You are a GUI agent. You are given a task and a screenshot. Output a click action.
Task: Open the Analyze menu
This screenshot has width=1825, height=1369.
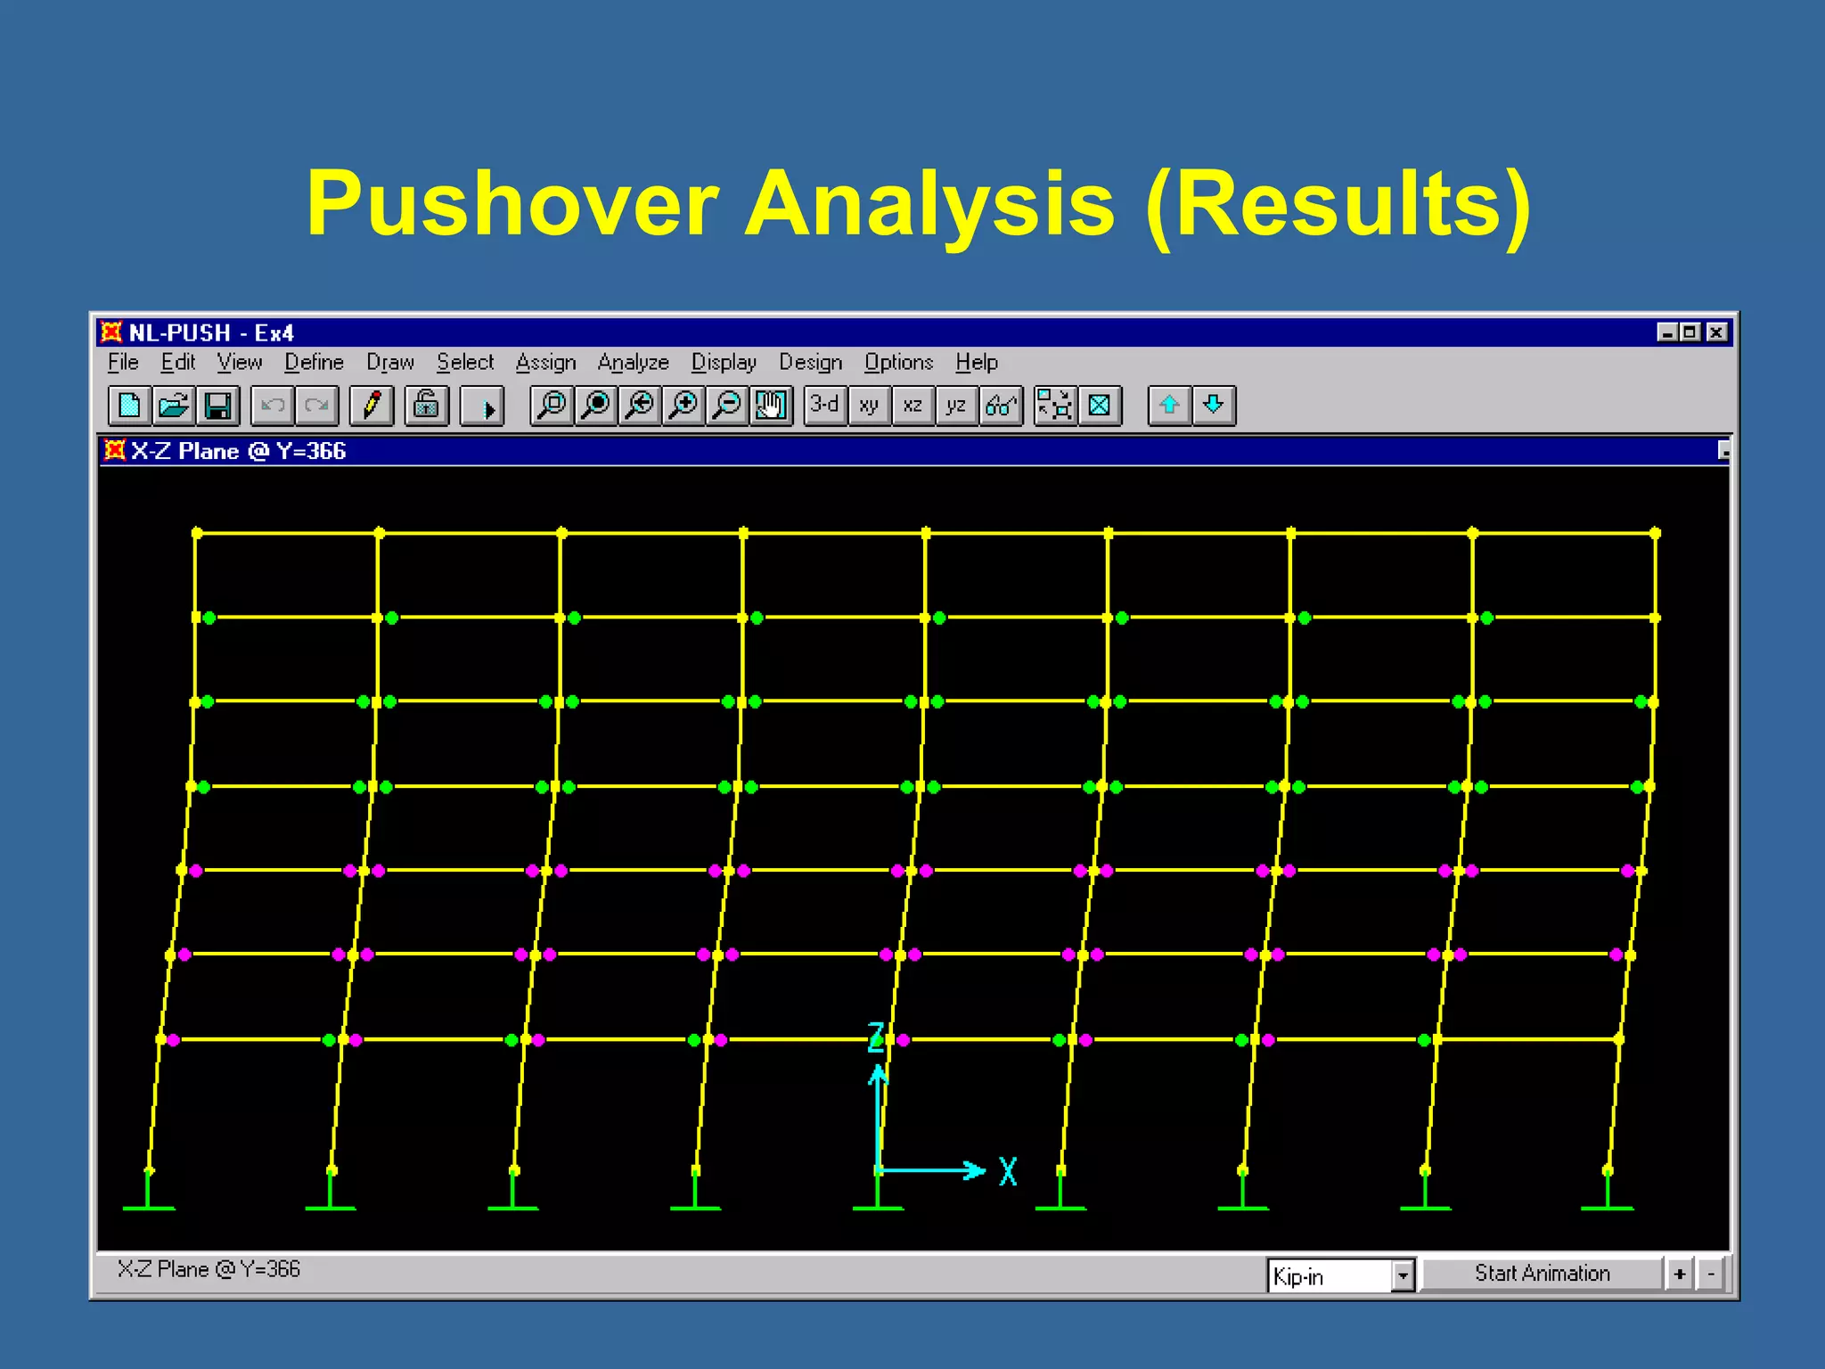tap(633, 363)
